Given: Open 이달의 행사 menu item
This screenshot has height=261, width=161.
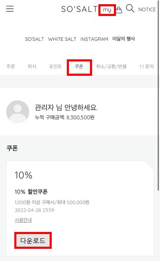Looking at the screenshot, I should tap(124, 39).
